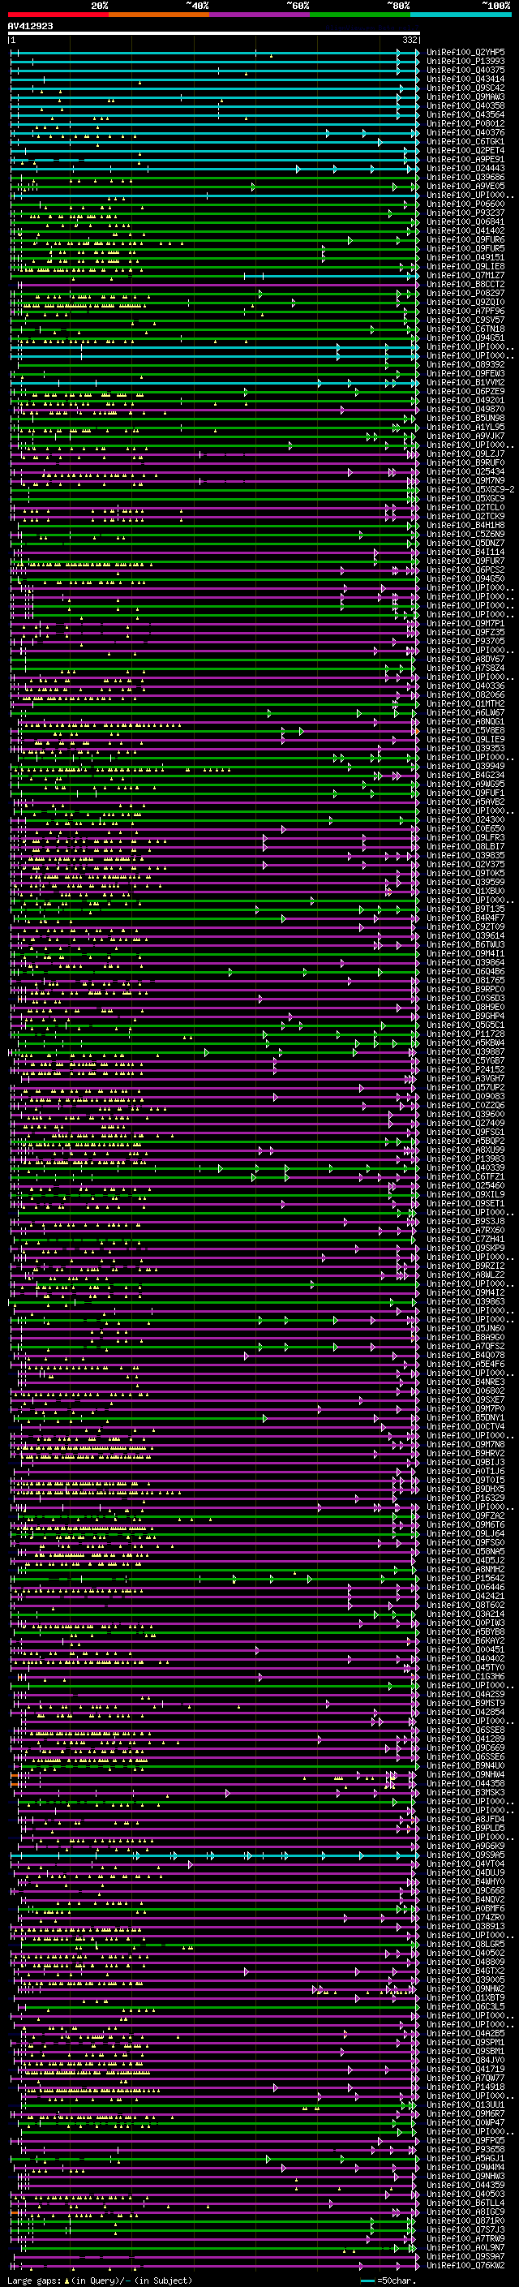This screenshot has height=2287, width=519.
Task: Click the red 20% identity legend bar
Action: (58, 15)
